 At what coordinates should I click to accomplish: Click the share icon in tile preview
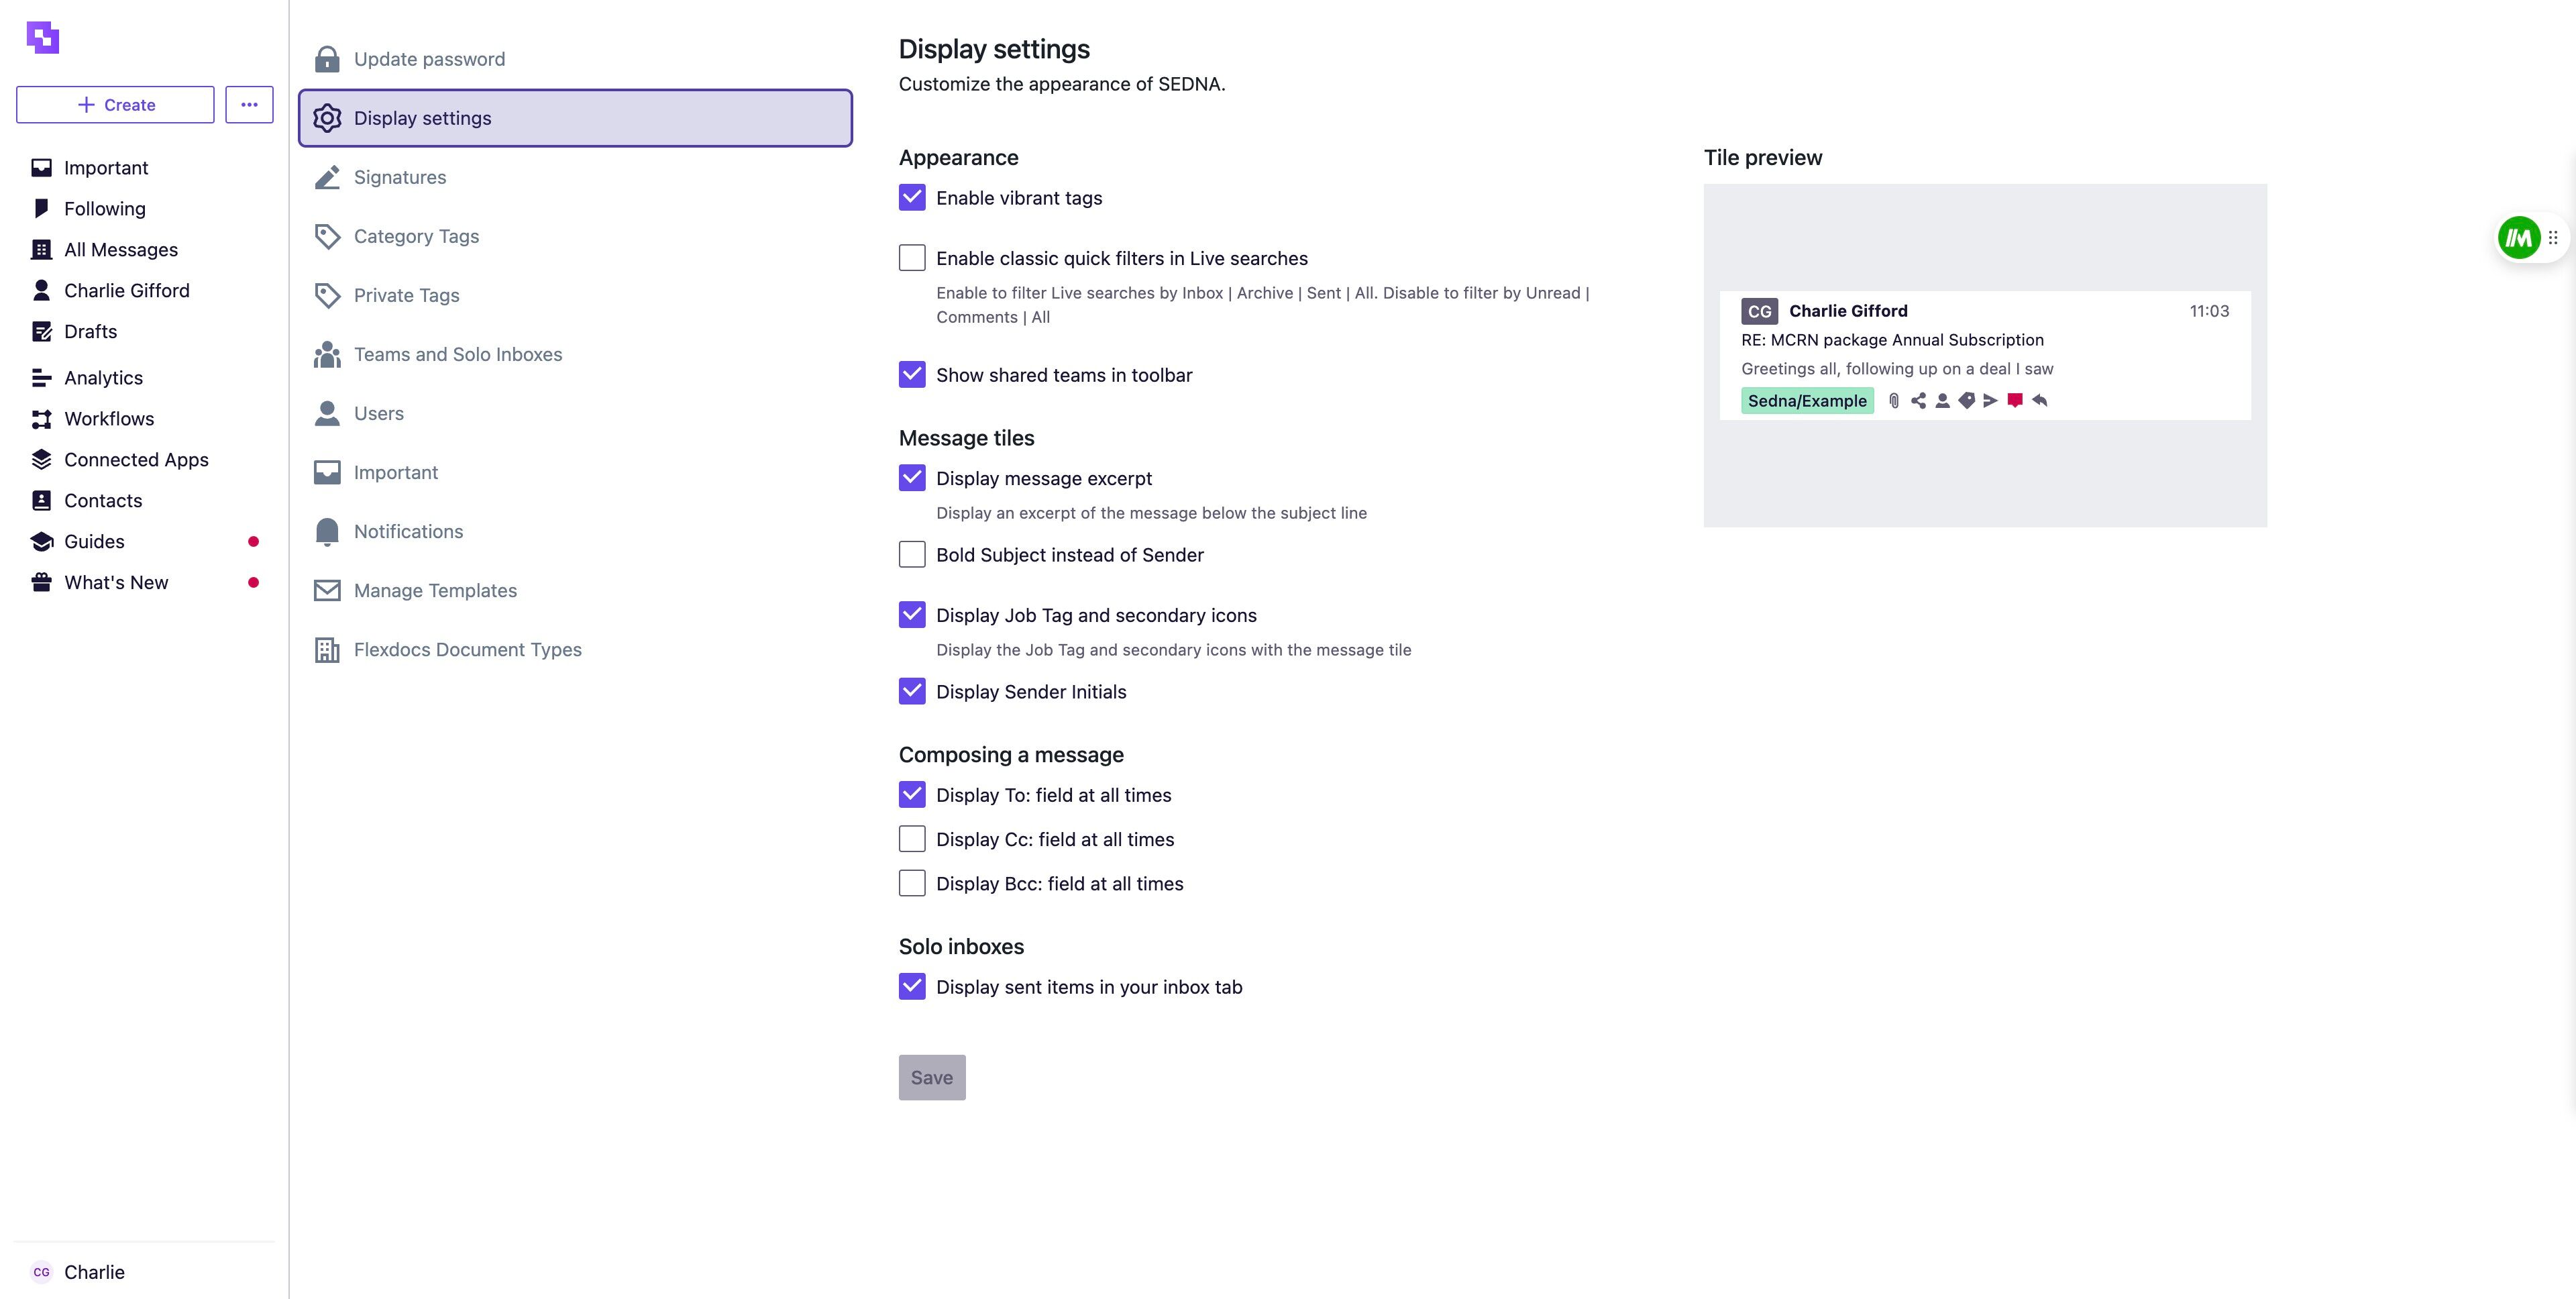(1918, 401)
